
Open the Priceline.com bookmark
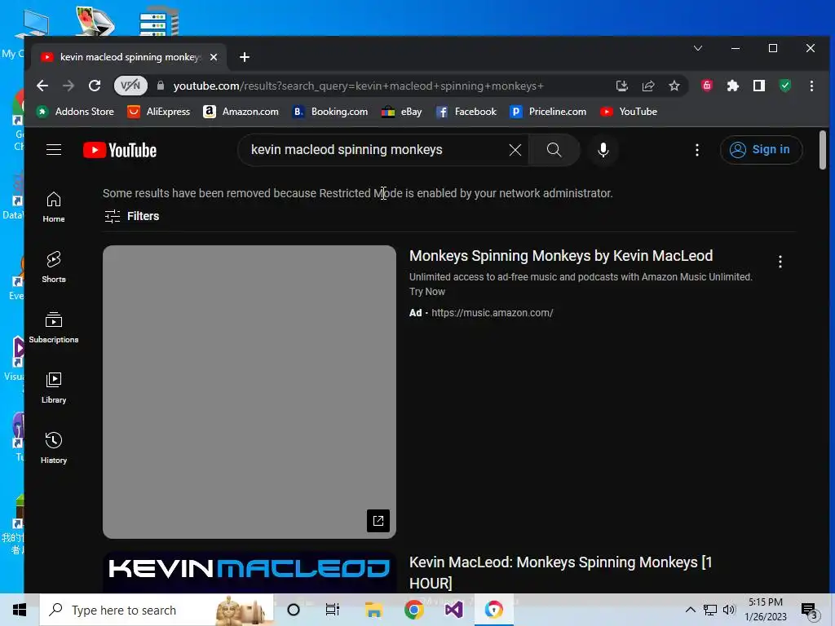tap(548, 112)
